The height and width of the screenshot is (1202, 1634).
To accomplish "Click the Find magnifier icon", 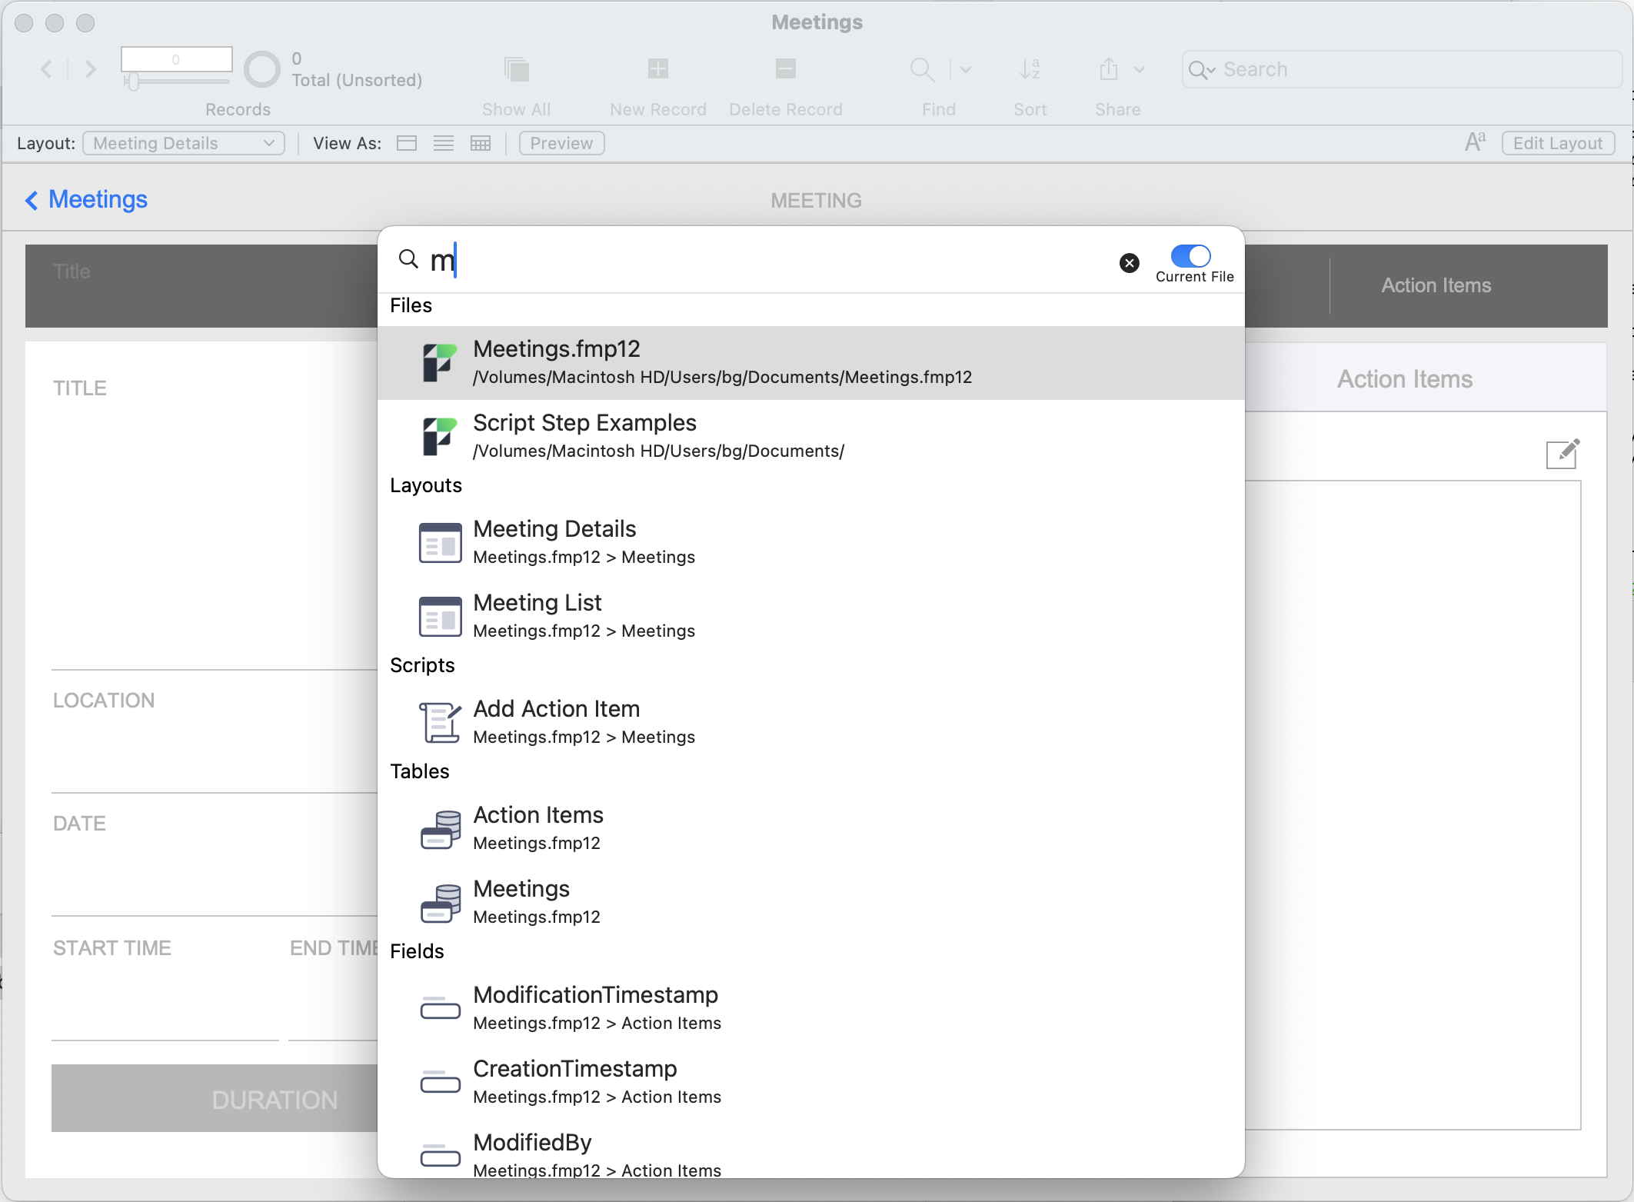I will click(922, 69).
